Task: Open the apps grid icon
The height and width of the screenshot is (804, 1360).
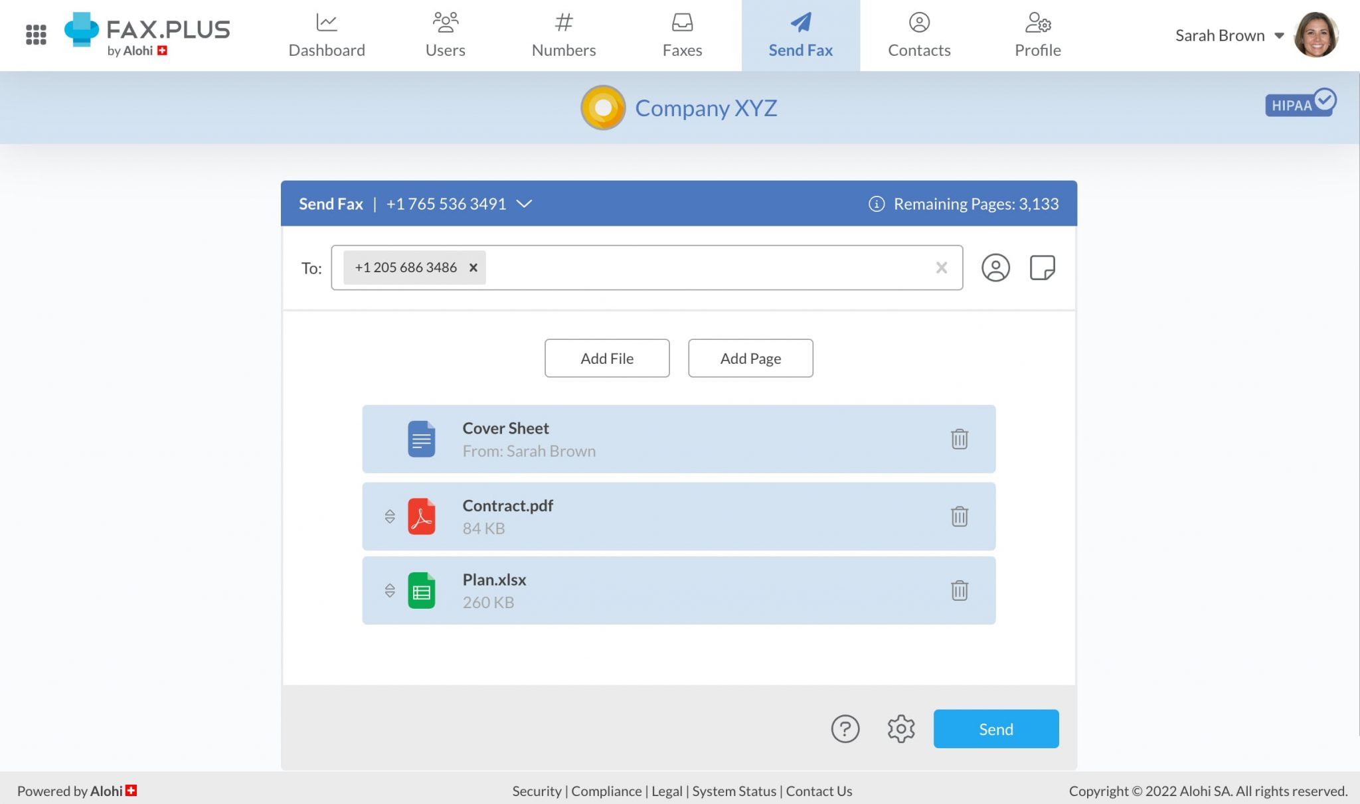Action: 37,35
